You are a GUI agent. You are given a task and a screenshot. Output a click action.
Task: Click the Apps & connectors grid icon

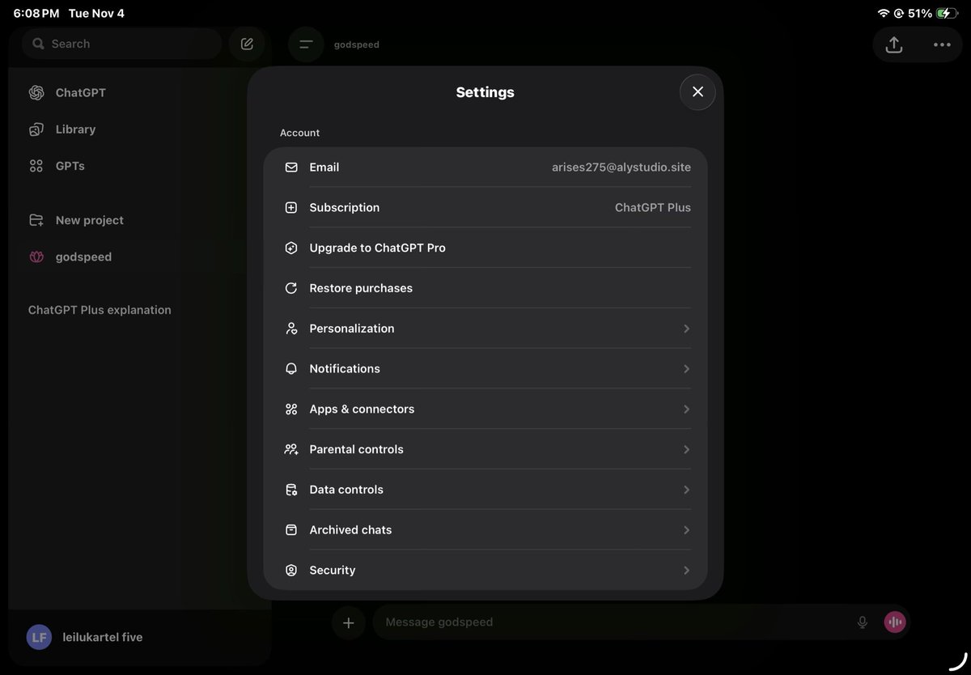tap(291, 410)
